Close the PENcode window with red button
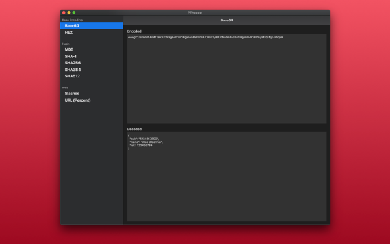 [64, 13]
